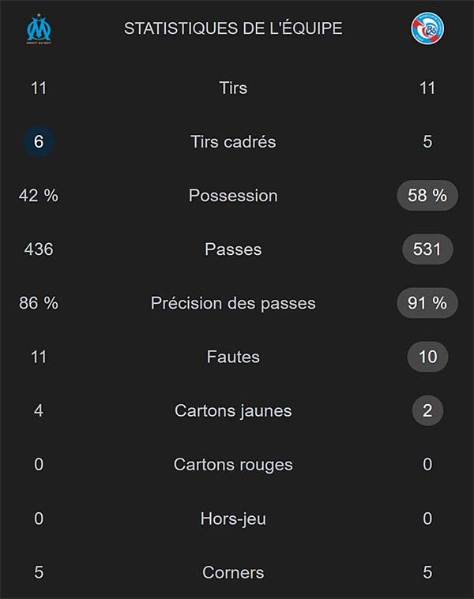
Task: Select the Tirs cadrés stat label
Action: click(233, 142)
